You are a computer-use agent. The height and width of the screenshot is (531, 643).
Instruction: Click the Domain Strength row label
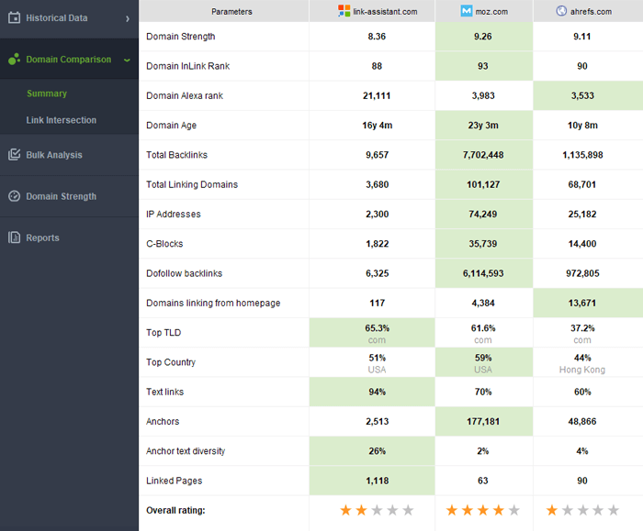180,37
